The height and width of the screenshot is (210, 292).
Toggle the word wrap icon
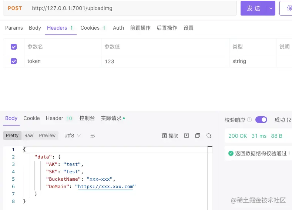(x=93, y=136)
